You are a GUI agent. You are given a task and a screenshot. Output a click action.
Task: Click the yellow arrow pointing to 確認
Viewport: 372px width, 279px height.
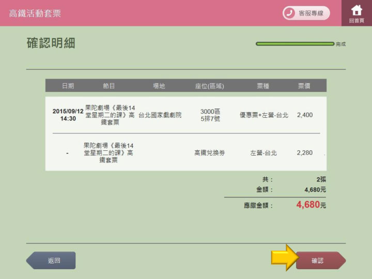pyautogui.click(x=285, y=257)
